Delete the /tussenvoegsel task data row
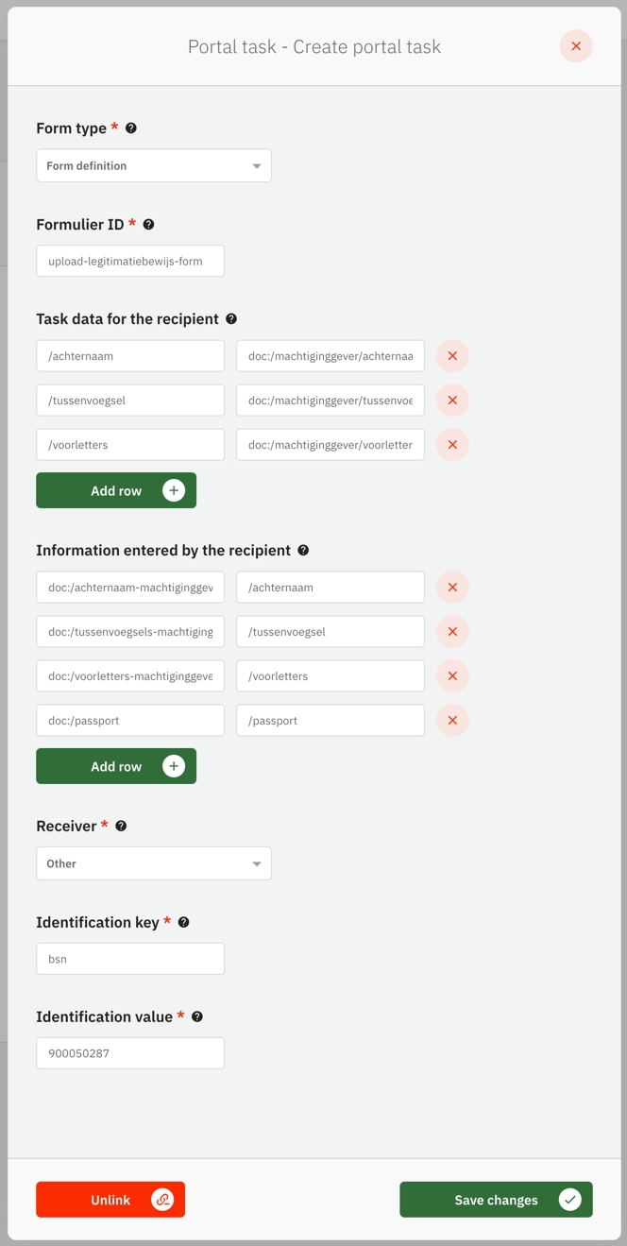 (x=452, y=401)
